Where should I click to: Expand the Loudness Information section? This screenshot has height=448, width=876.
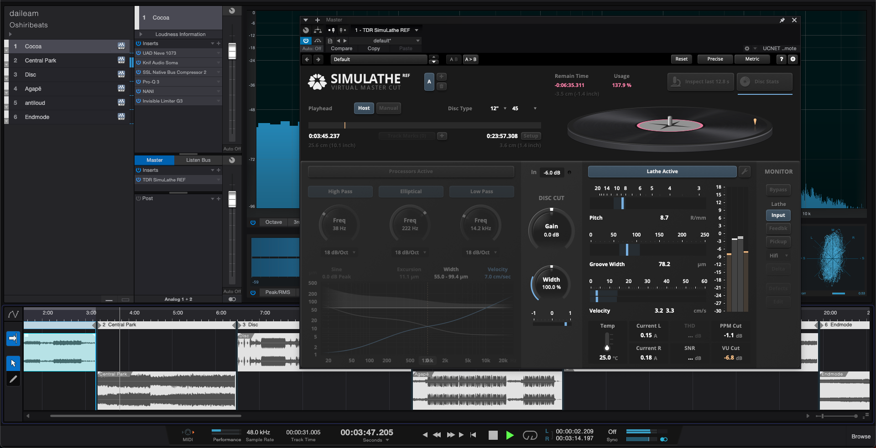[x=141, y=34]
